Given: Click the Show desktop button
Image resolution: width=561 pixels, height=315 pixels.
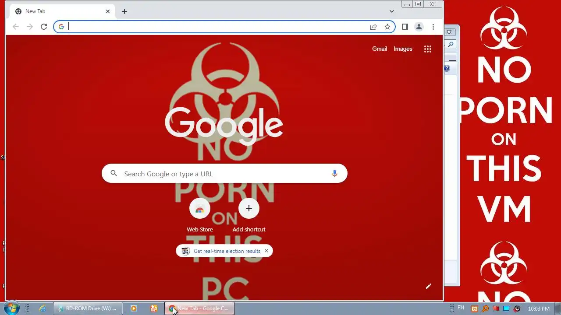Looking at the screenshot, I should 558,308.
